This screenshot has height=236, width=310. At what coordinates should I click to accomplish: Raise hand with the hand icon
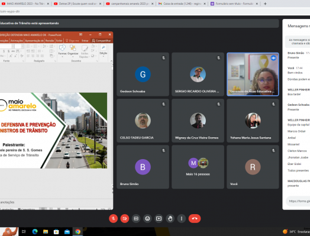tap(170, 218)
